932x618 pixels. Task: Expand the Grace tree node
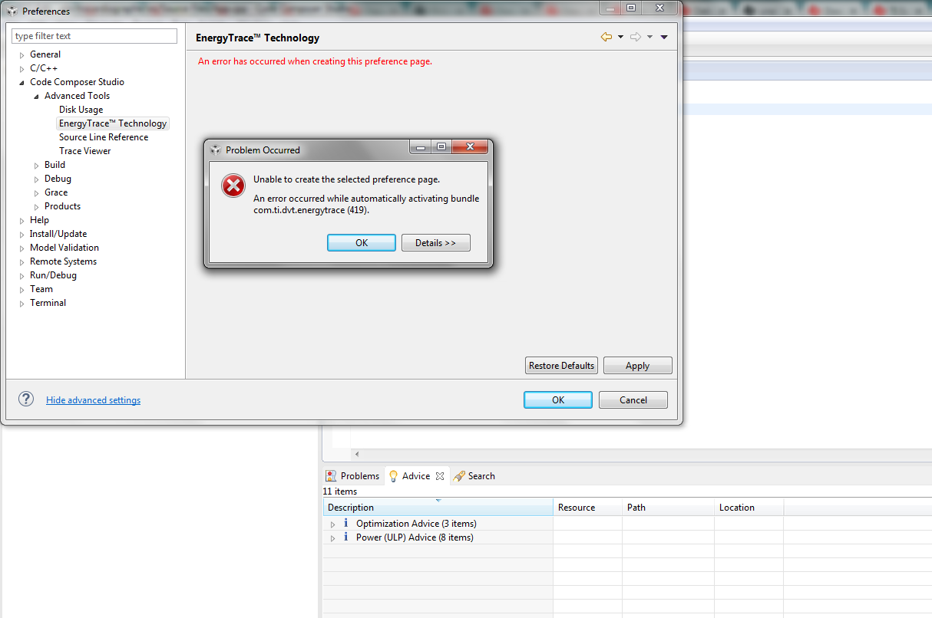(37, 193)
